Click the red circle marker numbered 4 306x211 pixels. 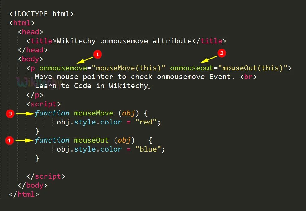[9, 140]
